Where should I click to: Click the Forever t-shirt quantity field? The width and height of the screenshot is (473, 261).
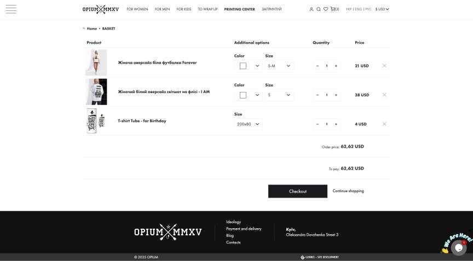[x=327, y=66]
